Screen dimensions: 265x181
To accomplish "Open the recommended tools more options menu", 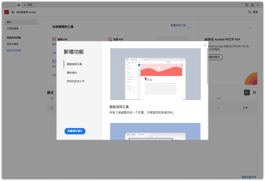I will point(189,28).
